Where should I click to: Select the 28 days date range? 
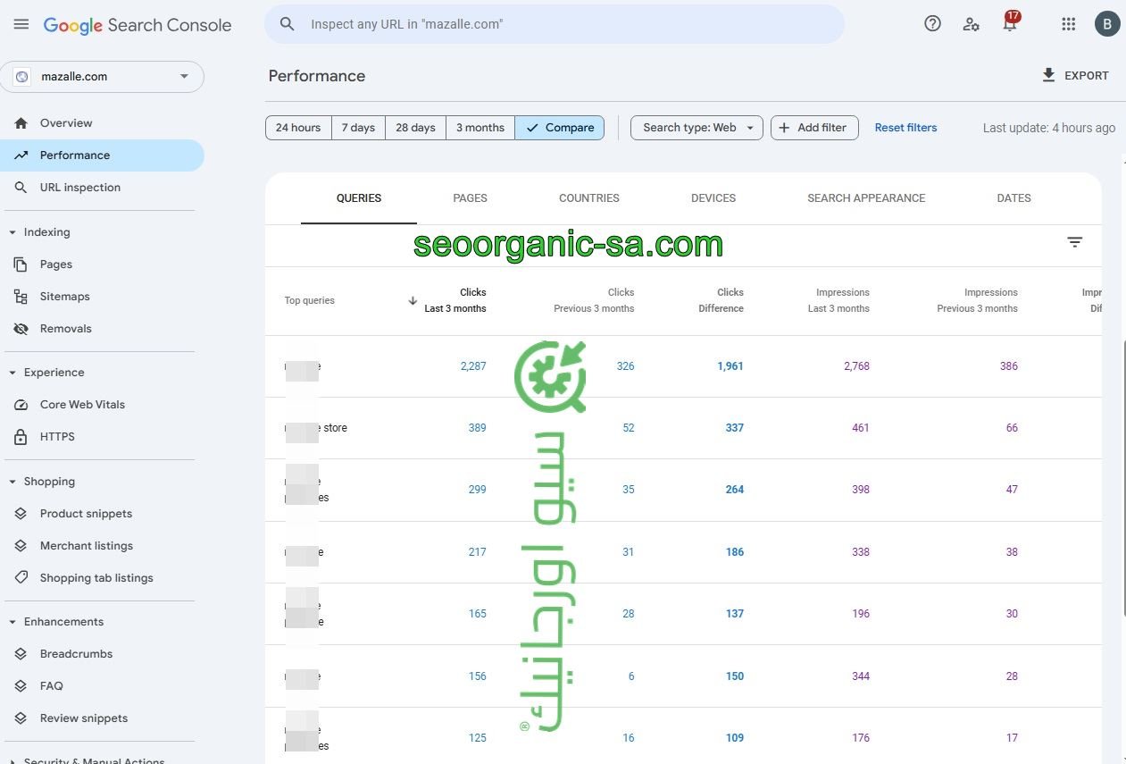point(415,128)
